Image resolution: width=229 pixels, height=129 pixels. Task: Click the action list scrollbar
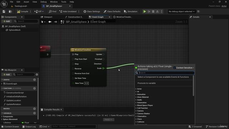194,86
